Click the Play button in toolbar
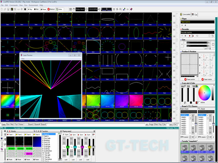The width and height of the screenshot is (218, 163). click(x=30, y=9)
